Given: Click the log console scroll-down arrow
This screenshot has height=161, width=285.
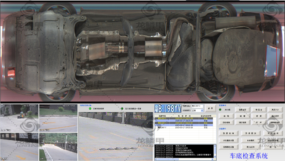Looking at the screenshot, I should (215, 157).
